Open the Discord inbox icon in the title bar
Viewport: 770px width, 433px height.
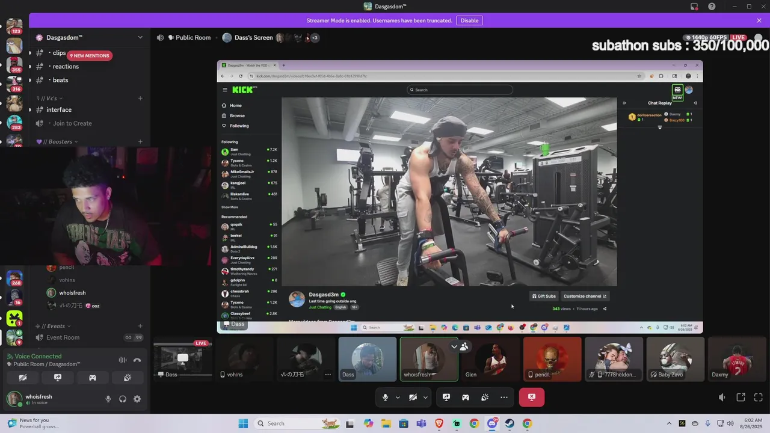coord(694,7)
